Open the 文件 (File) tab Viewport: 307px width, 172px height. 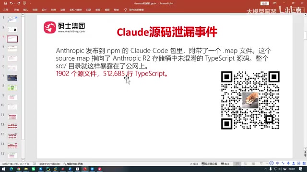coord(6,10)
